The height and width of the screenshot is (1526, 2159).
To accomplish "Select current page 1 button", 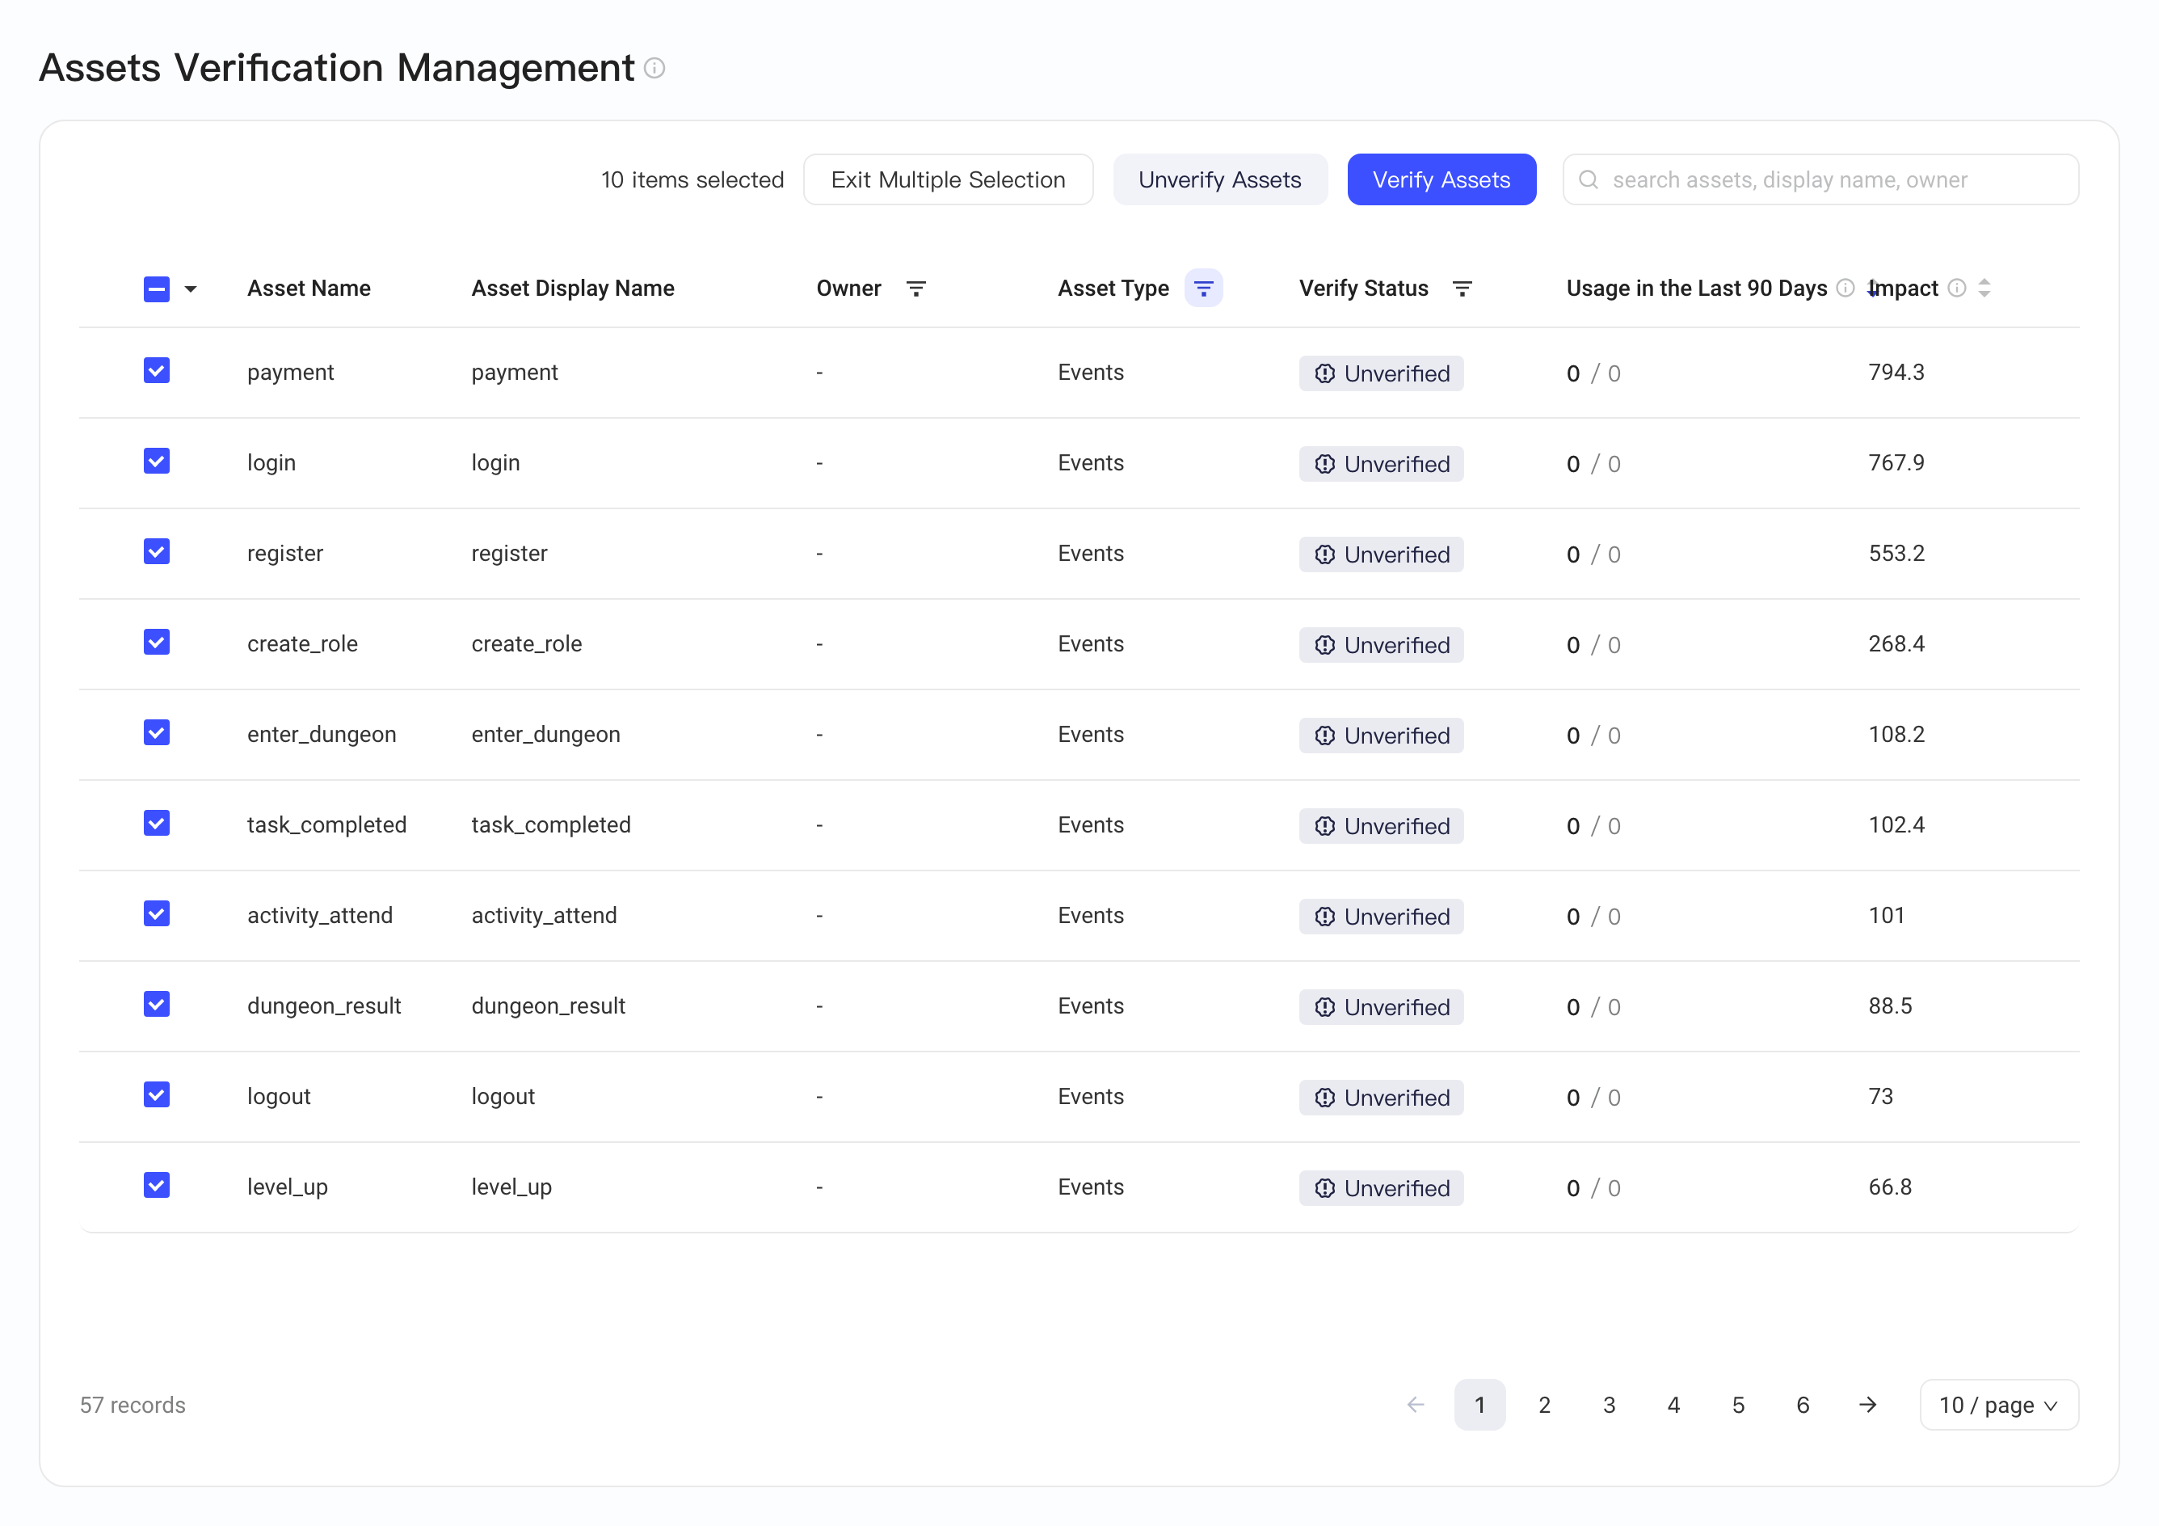I will point(1479,1405).
